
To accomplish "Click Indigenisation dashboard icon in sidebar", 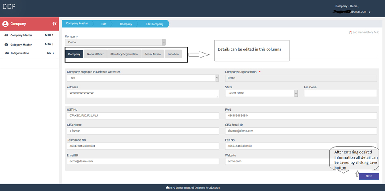I will tap(7, 53).
